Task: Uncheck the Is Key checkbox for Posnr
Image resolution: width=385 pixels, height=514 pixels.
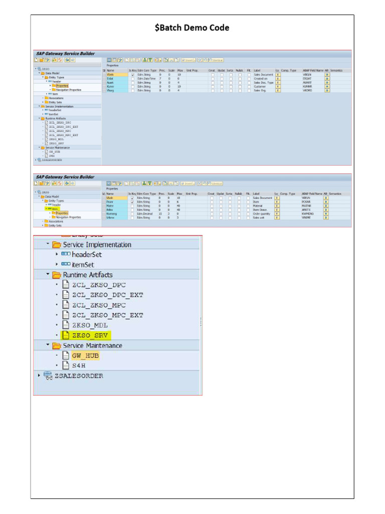Action: pos(132,202)
